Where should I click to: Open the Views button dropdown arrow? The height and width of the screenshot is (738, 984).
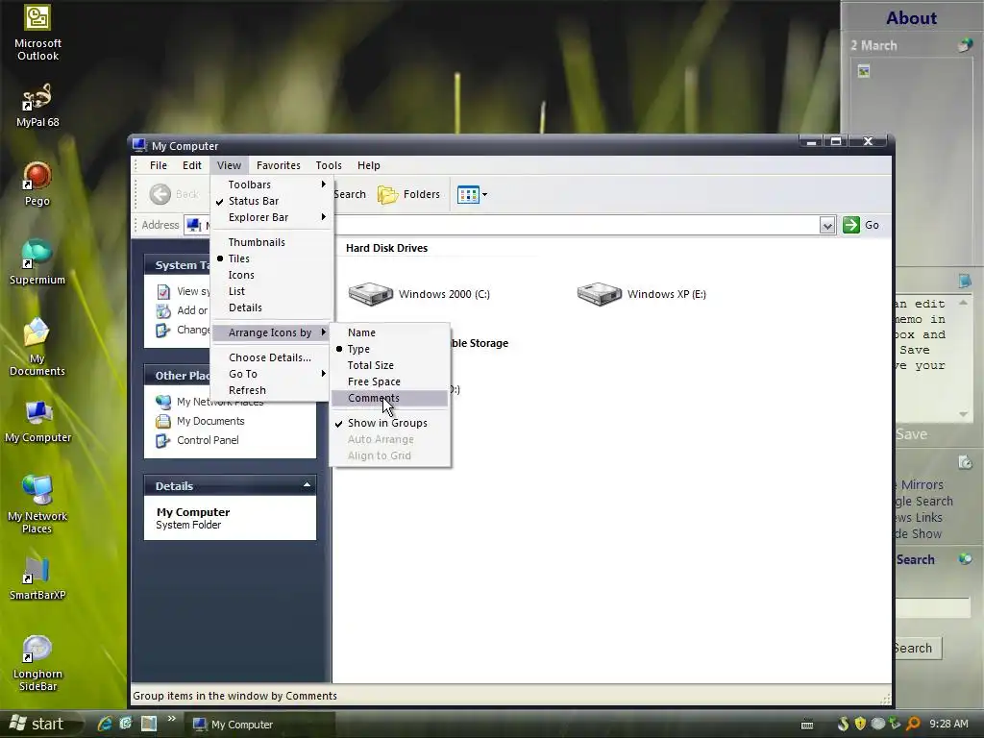tap(484, 194)
